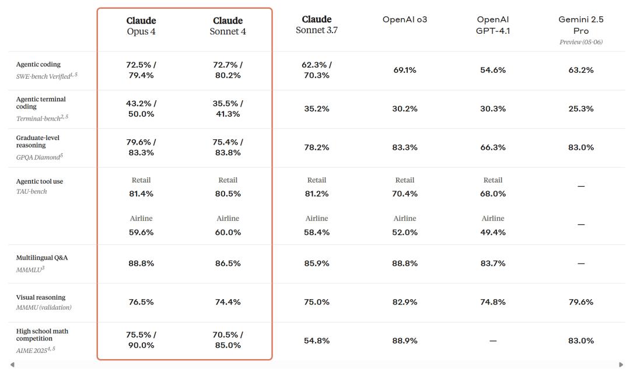Click the horizontal scrollbar track
Viewport: 630px width, 372px height.
click(x=317, y=364)
